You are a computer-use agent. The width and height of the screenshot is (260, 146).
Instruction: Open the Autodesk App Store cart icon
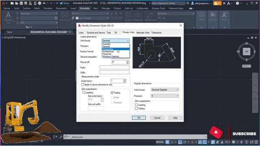pyautogui.click(x=224, y=3)
